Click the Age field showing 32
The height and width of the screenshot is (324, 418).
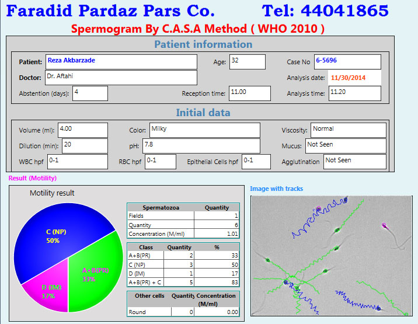click(x=248, y=62)
